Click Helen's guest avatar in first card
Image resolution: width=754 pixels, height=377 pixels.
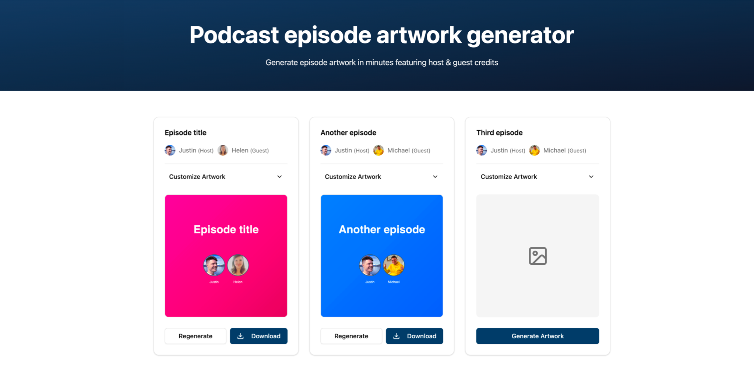click(x=223, y=150)
